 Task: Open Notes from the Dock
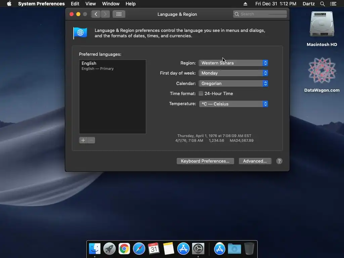pos(169,249)
